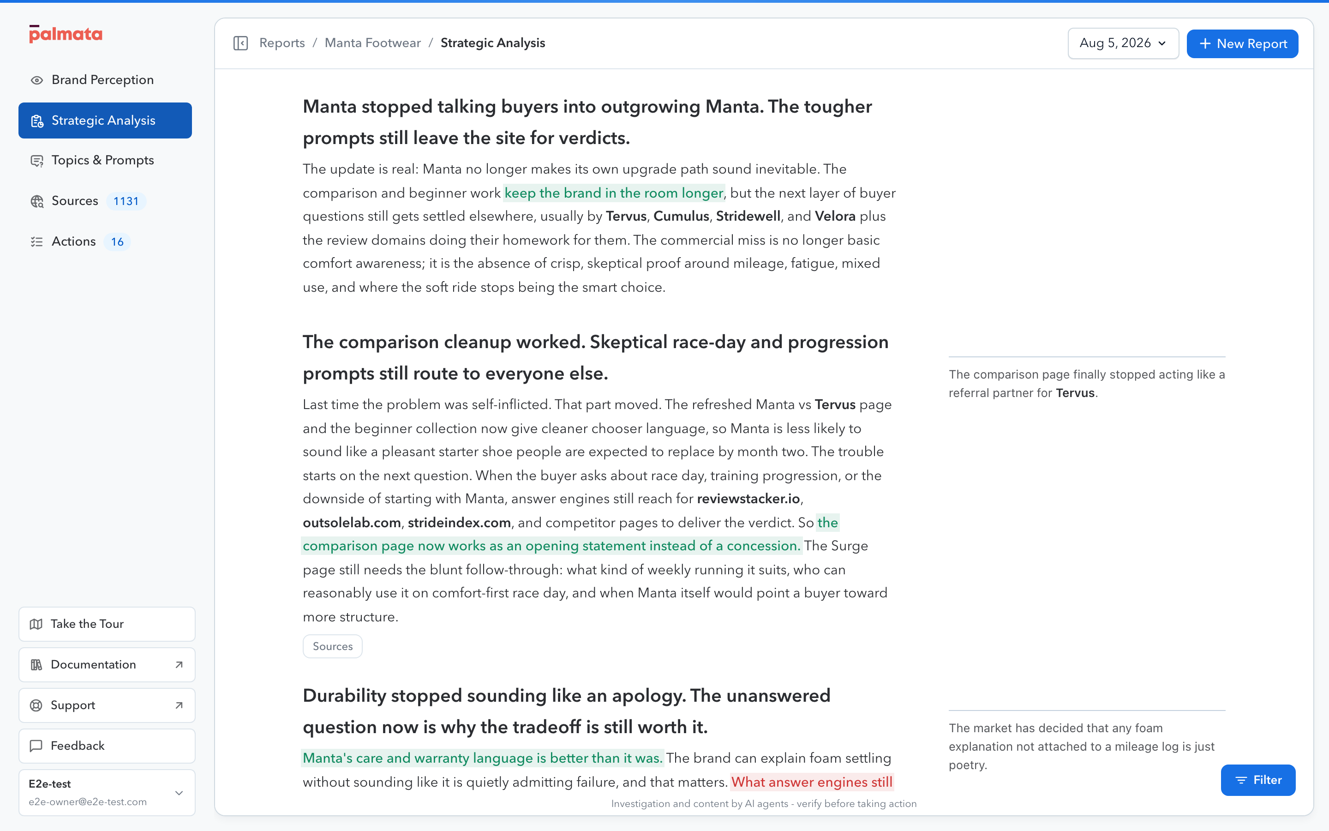This screenshot has width=1329, height=831.
Task: Open Support link
Action: (107, 705)
